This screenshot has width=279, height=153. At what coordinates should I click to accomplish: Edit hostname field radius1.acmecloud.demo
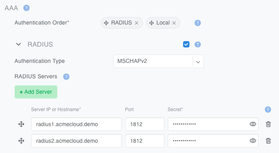(77, 124)
